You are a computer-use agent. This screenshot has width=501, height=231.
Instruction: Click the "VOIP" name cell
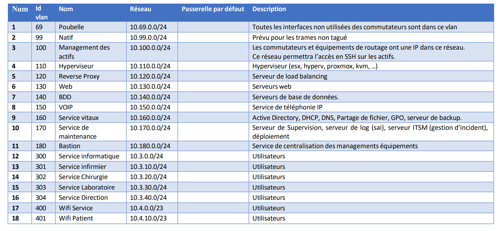coord(66,107)
